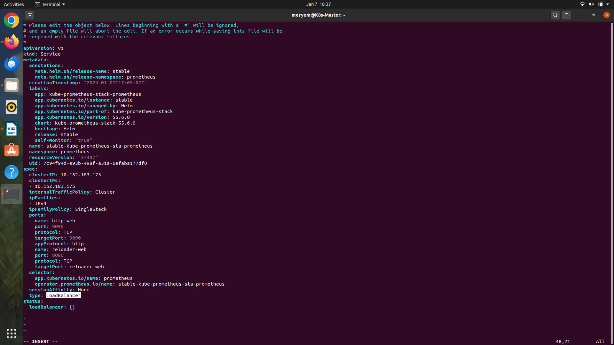Show applications grid button
This screenshot has height=345, width=614.
click(x=12, y=333)
